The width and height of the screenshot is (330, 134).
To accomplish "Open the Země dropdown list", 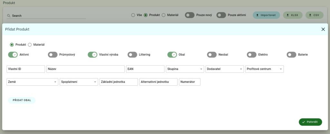I will 32,82.
